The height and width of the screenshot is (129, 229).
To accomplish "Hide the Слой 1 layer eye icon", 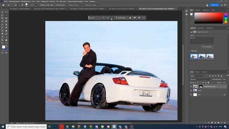I will (x=191, y=91).
